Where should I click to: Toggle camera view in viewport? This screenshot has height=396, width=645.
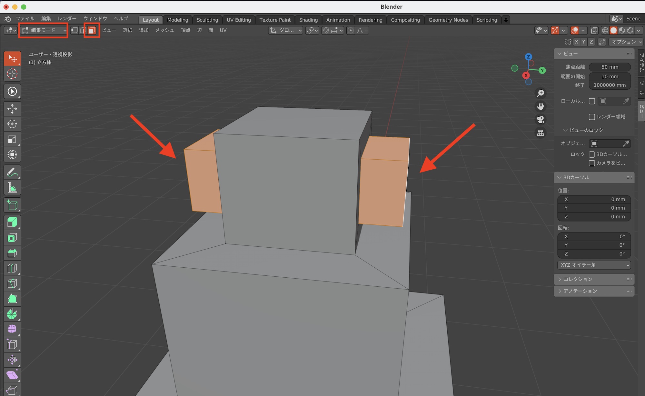tap(541, 120)
